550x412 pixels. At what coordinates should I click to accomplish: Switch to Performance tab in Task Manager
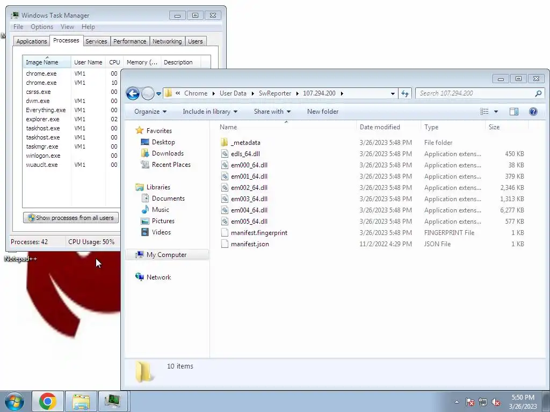(130, 41)
